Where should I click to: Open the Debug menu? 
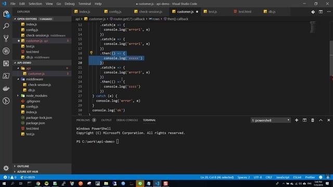click(69, 4)
